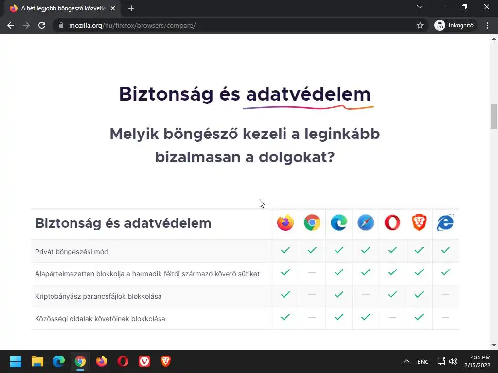Image resolution: width=498 pixels, height=373 pixels.
Task: Click Opera dash in Közösségi oldalak row
Action: (392, 317)
